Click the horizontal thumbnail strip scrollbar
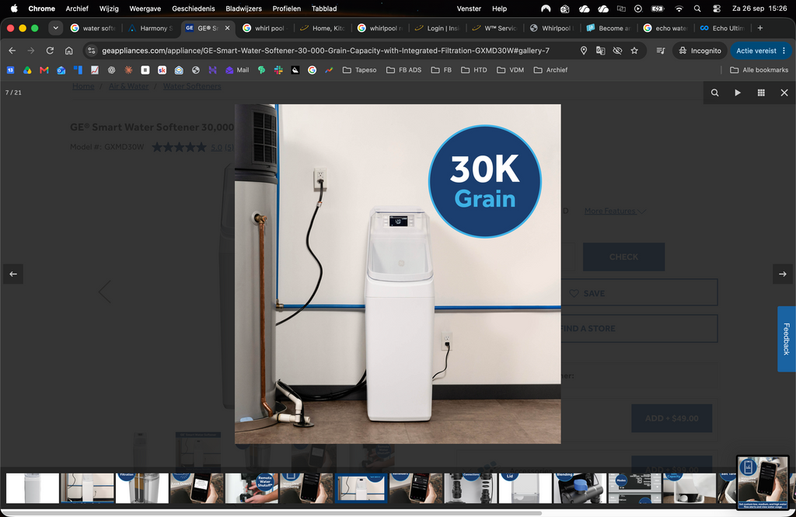796x517 pixels. click(x=271, y=513)
